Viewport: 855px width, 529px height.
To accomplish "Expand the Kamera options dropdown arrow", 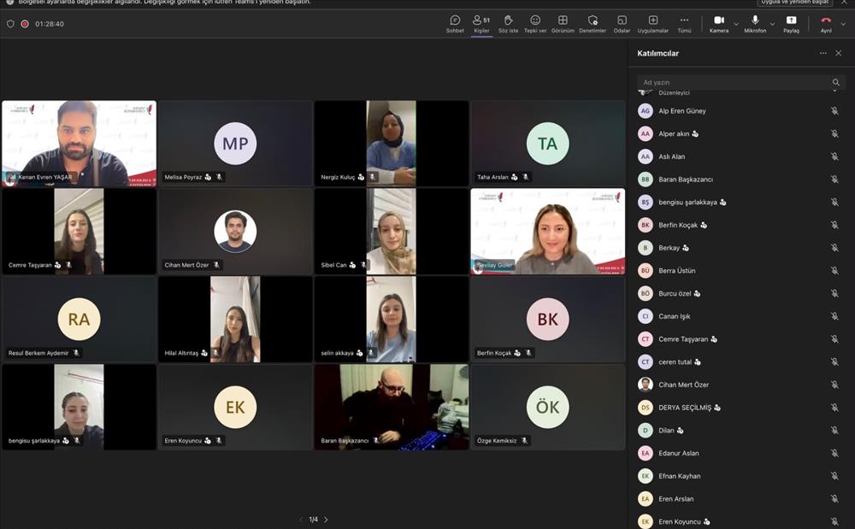I will [x=735, y=24].
